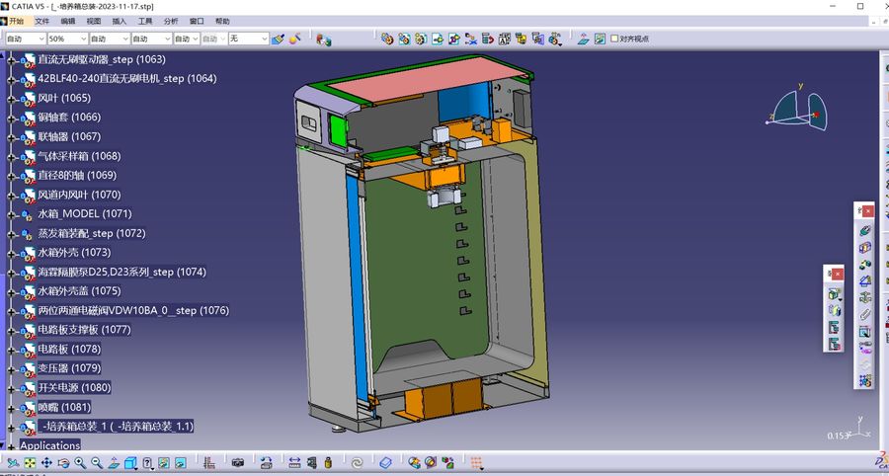Open the isometric view cube icon
This screenshot has height=476, width=889.
[x=130, y=463]
